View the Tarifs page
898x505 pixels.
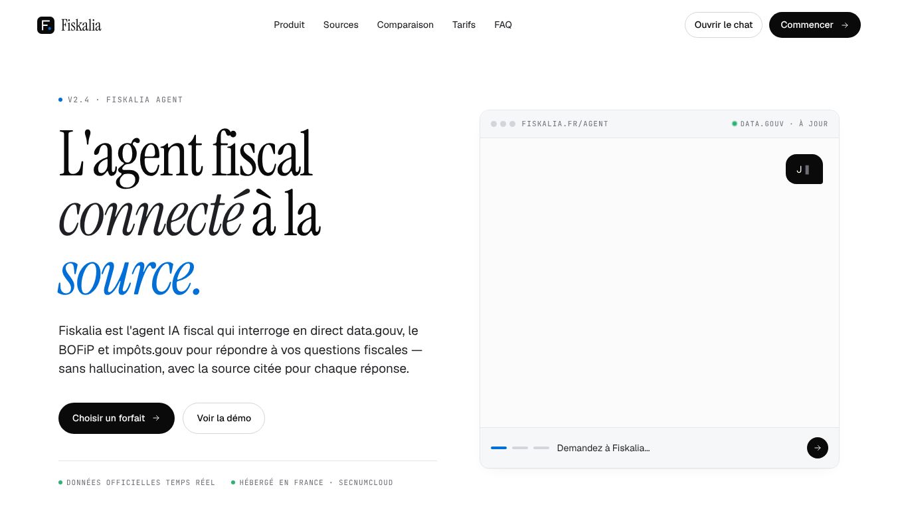(x=464, y=25)
